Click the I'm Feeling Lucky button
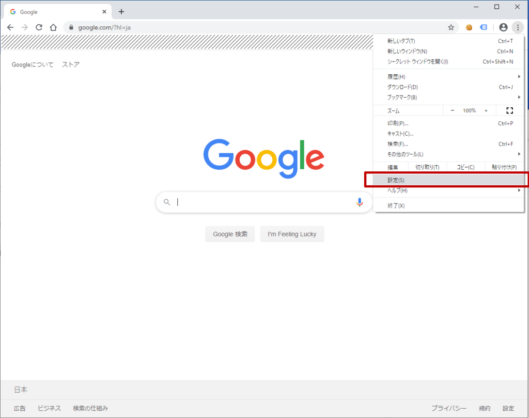 point(292,234)
